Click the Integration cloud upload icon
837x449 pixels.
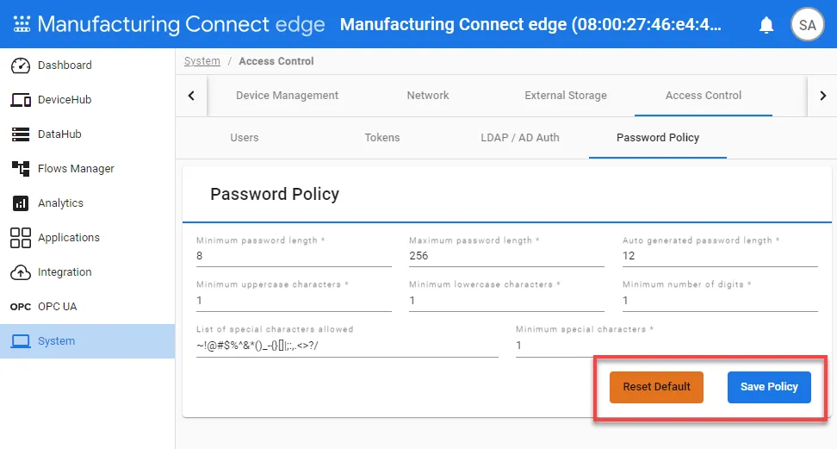pyautogui.click(x=21, y=272)
